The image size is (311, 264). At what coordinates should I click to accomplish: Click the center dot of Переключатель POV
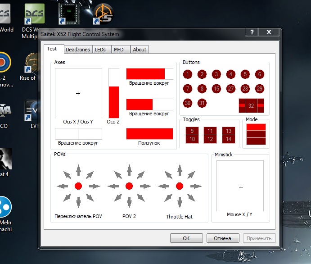(78, 186)
